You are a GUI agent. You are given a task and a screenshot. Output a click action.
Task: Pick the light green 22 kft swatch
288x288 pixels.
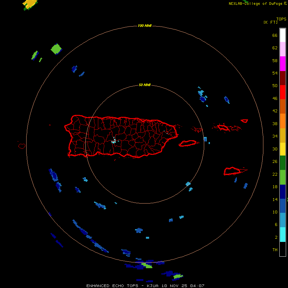tap(283, 177)
